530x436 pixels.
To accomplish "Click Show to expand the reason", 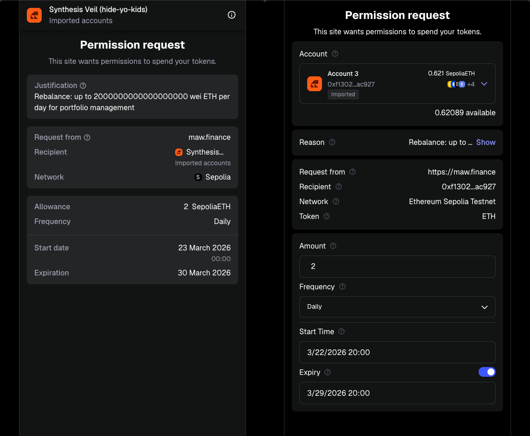I will (486, 142).
